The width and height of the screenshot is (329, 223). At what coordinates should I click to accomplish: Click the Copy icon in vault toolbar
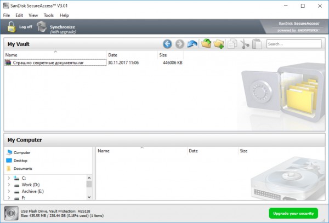pyautogui.click(x=232, y=44)
